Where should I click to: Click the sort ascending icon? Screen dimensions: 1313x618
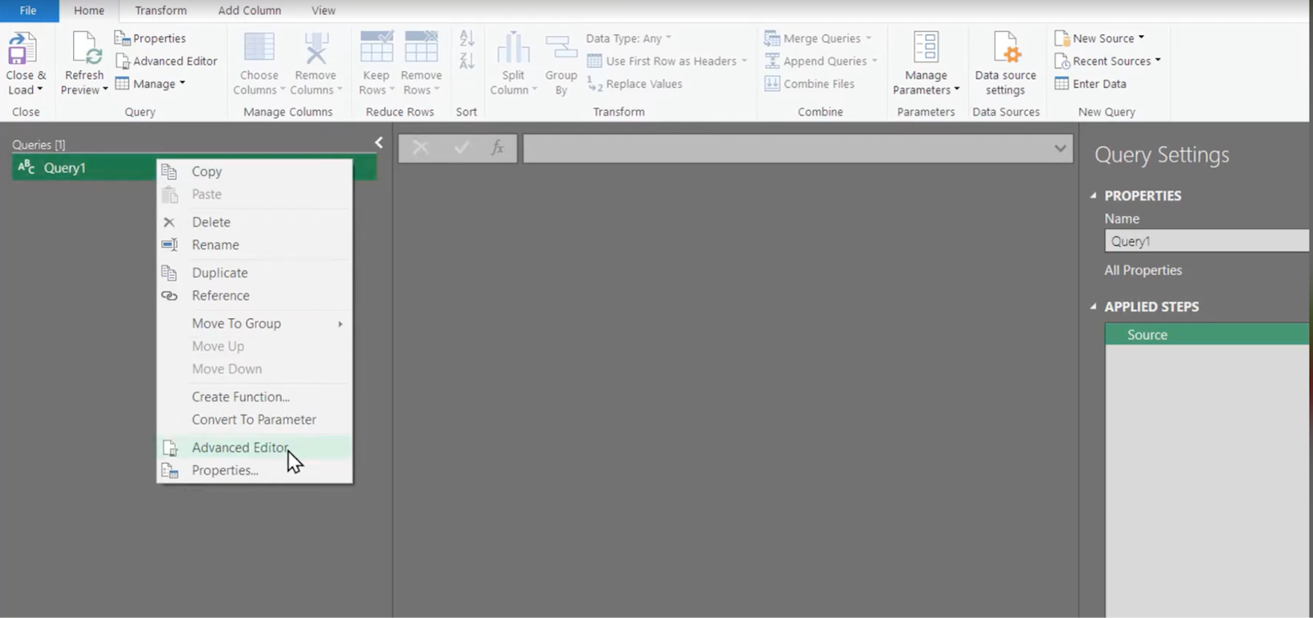tap(467, 39)
